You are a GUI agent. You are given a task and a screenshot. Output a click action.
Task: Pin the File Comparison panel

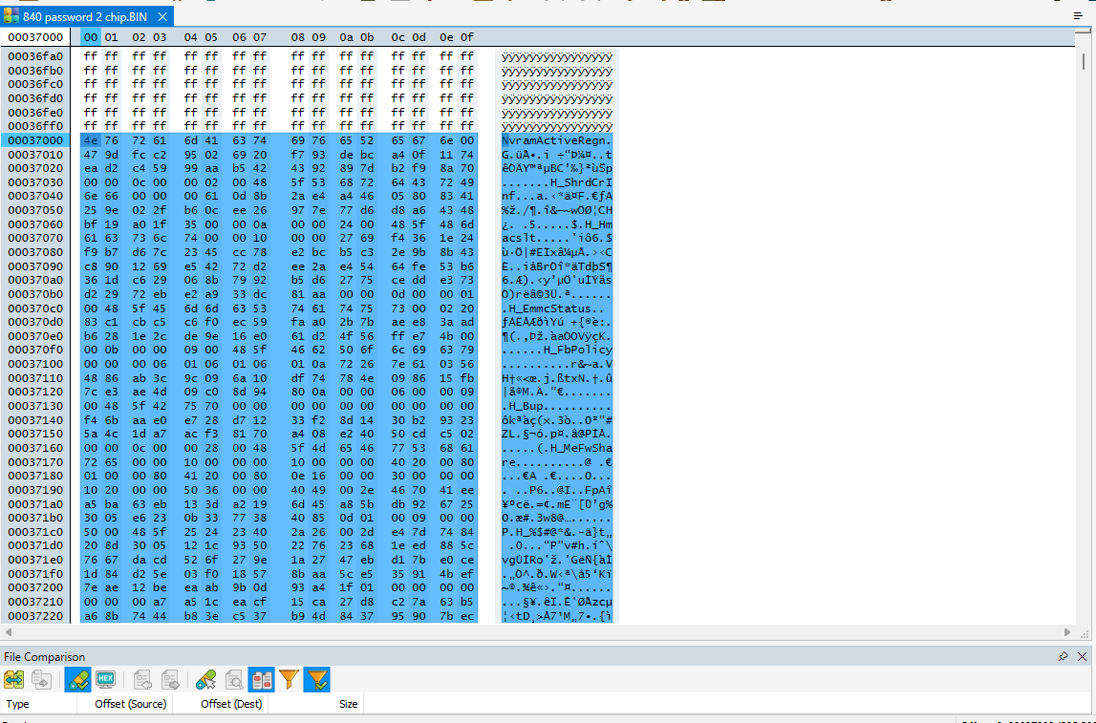[1063, 657]
